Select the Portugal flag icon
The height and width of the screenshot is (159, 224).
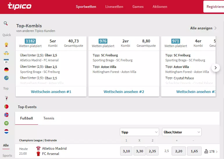click(x=6, y=106)
